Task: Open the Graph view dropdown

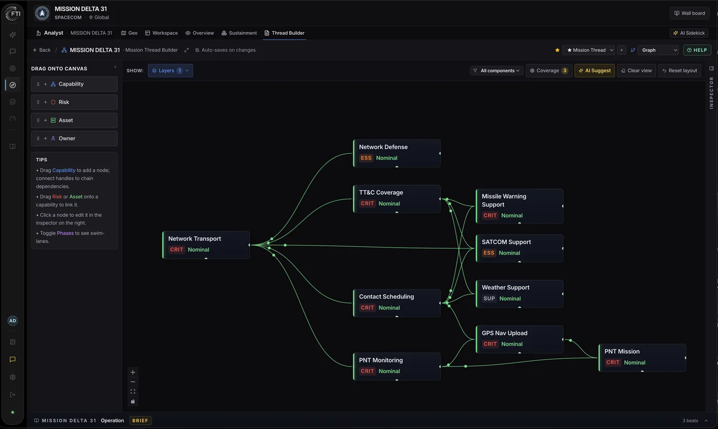Action: pos(658,50)
